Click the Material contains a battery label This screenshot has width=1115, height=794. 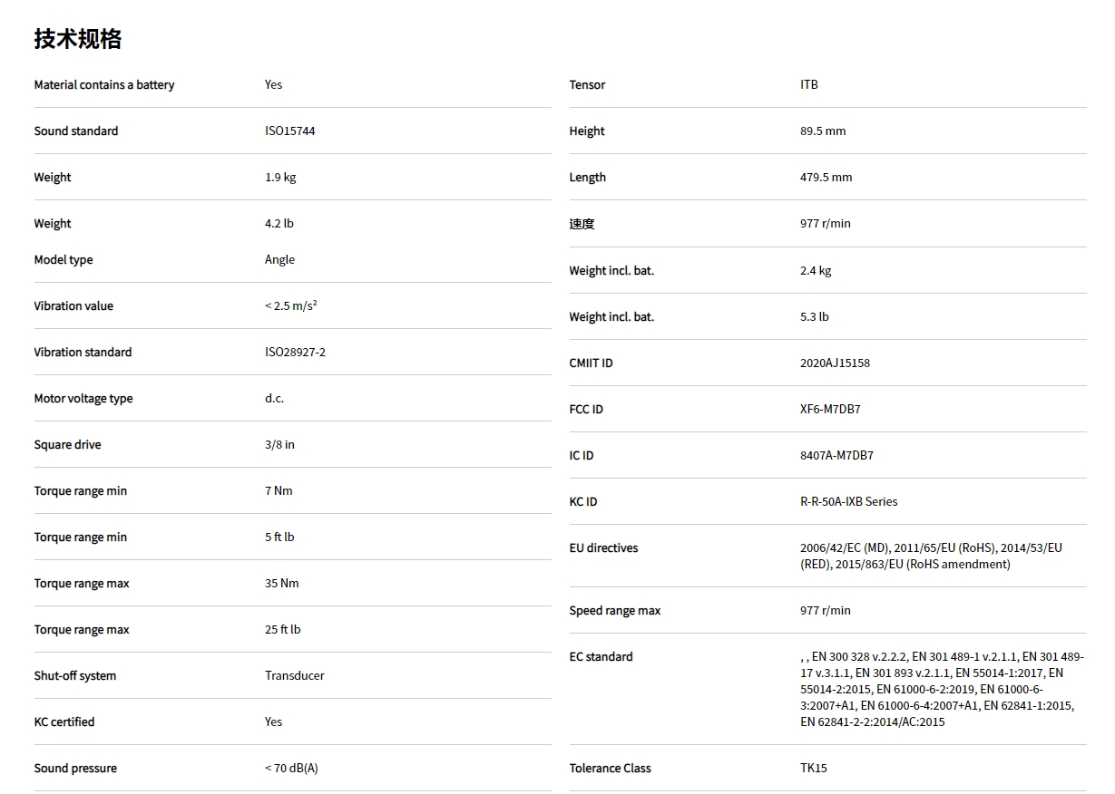[x=103, y=85]
